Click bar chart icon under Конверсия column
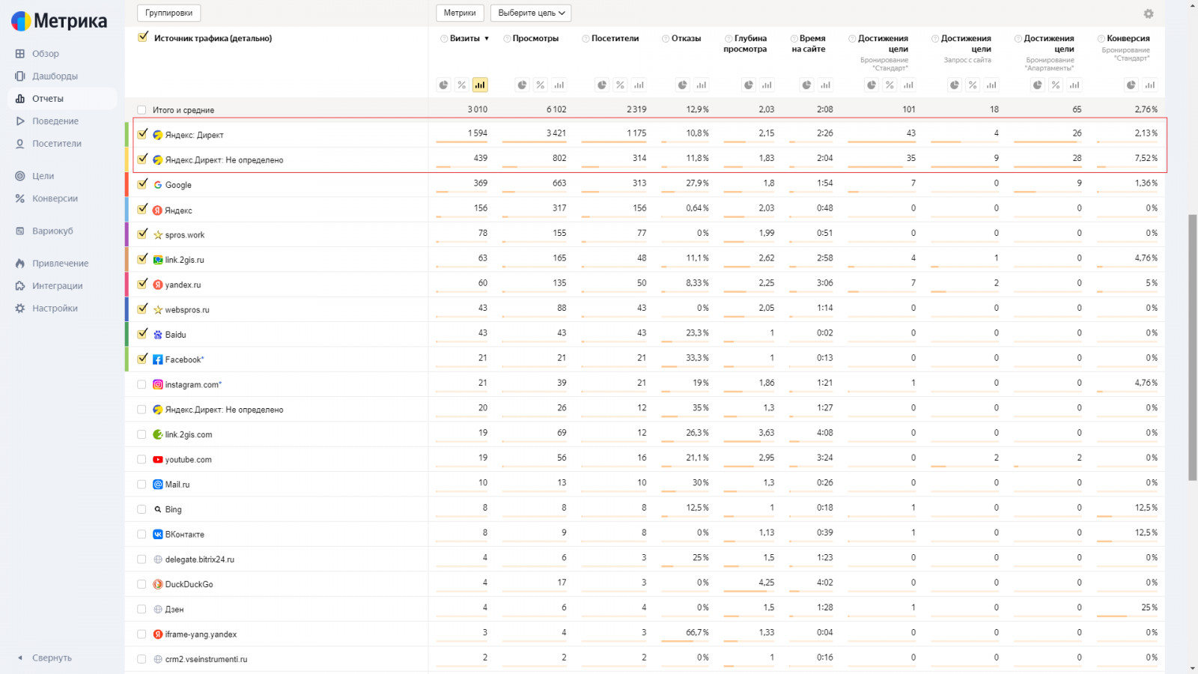This screenshot has width=1198, height=674. 1149,85
